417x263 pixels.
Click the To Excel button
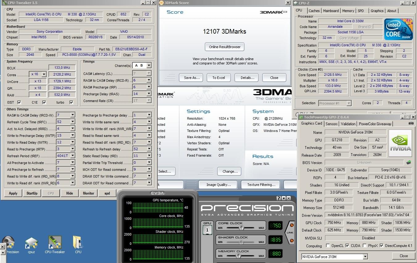pos(219,78)
